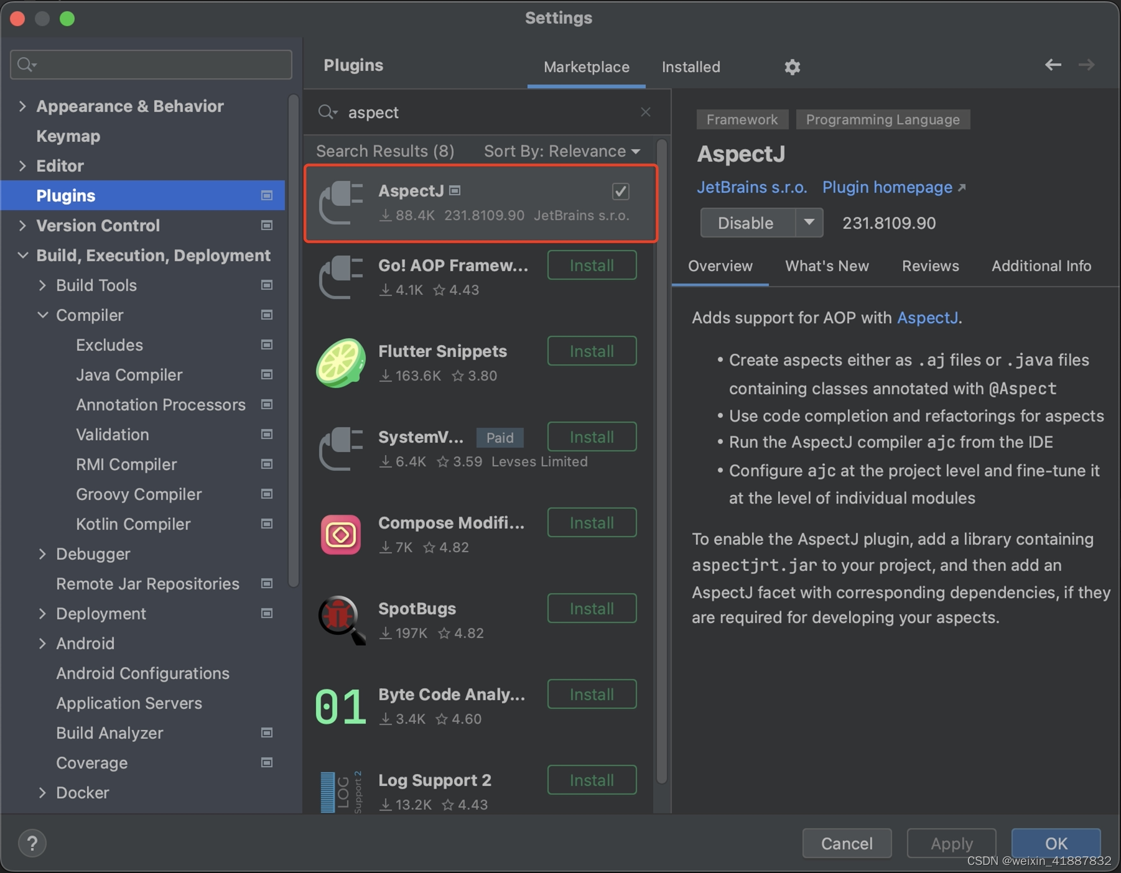1121x873 pixels.
Task: Open the plugins gear settings icon
Action: (792, 67)
